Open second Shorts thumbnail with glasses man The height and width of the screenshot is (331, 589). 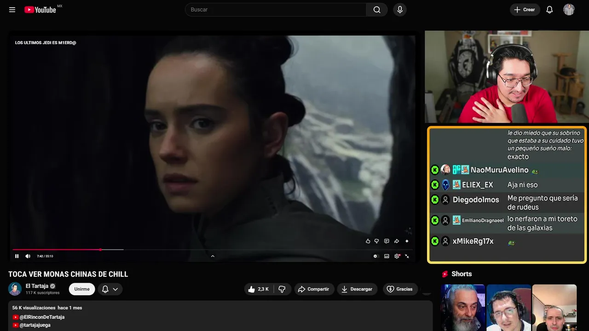[508, 308]
